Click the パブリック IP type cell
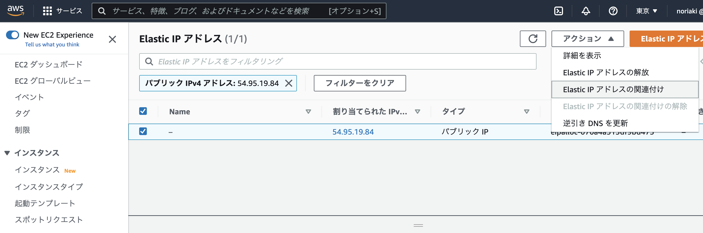Viewport: 703px width, 233px height. [x=465, y=132]
